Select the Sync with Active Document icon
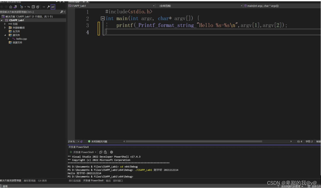The height and width of the screenshot is (188, 321). pos(29,7)
